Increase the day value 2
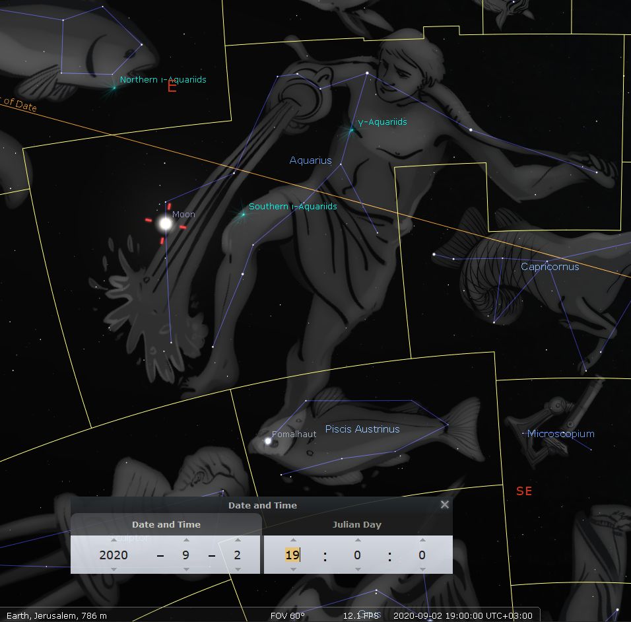This screenshot has height=622, width=631. point(238,540)
